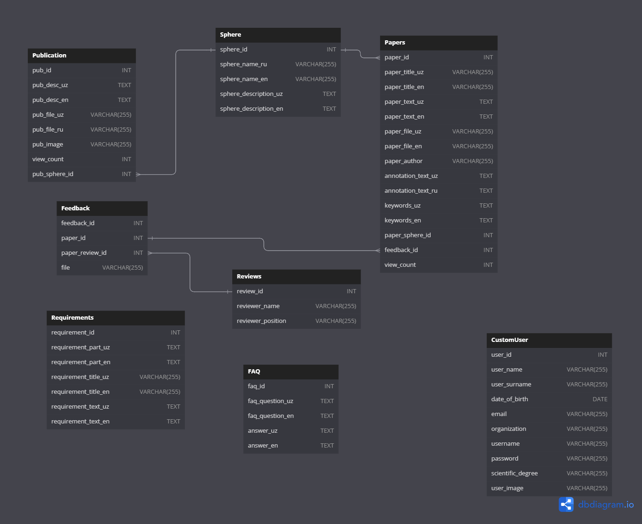Screen dimensions: 642x524
Task: Click the date_of_birth field in CustomUser
Action: pyautogui.click(x=549, y=399)
